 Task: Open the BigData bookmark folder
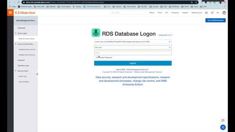(x=51, y=7)
